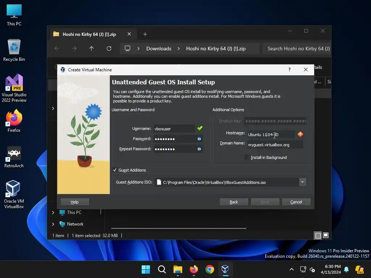Switch Explorer to details view layout
The image size is (371, 278).
(318, 235)
